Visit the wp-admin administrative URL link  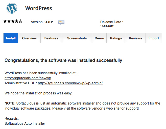pyautogui.click(x=70, y=83)
